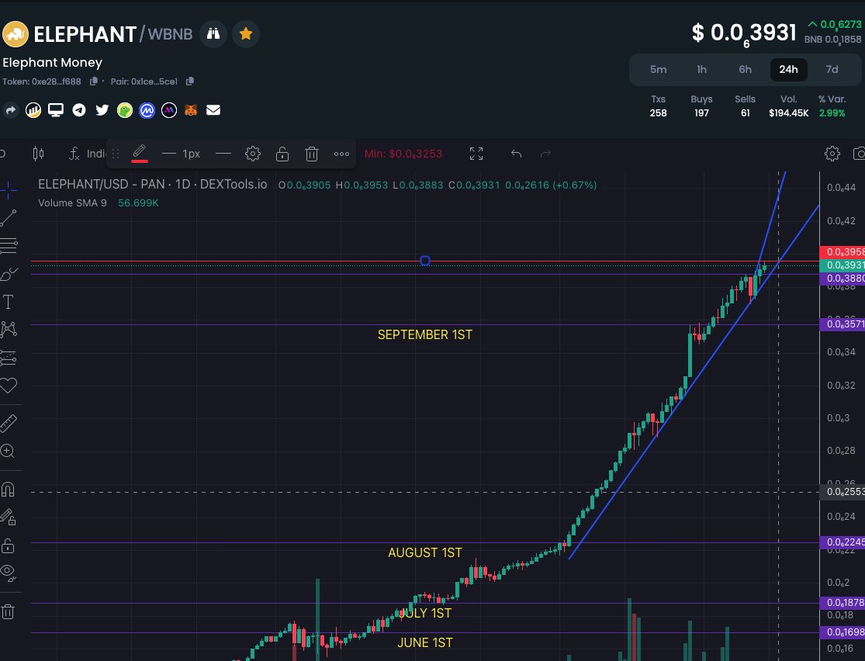Open the Indicators fx menu
This screenshot has height=661, width=865.
pos(86,154)
